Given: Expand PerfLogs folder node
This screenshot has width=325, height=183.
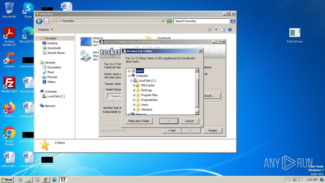Looking at the screenshot, I should coord(134,90).
